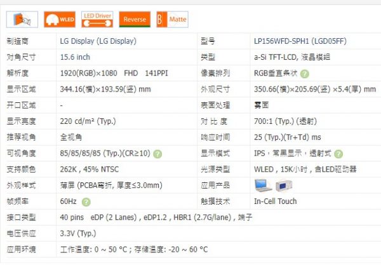Viewport: 381px width, 265px height.
Task: Select outline size 350.66×205.69×5.4 mm value
Action: click(315, 89)
